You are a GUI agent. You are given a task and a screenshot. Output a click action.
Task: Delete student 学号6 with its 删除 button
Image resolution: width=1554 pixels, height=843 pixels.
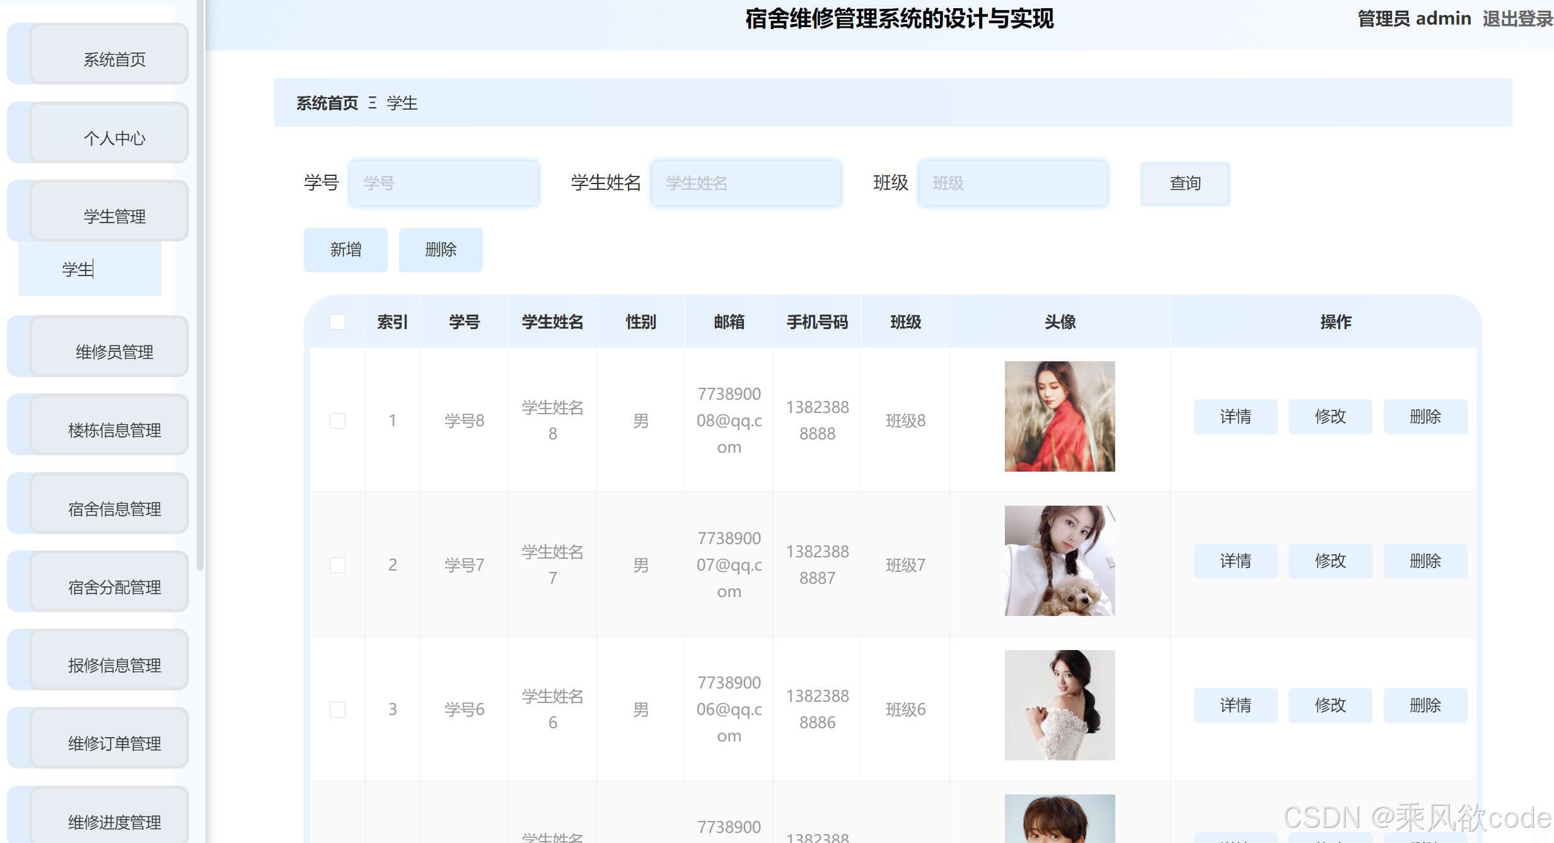coord(1425,706)
